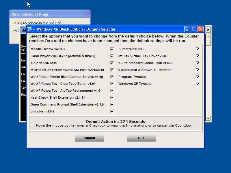Uncheck ImDisk Virtual Disk Driver v2.0.6
Image resolution: width=231 pixels, height=173 pixels.
pos(198,56)
